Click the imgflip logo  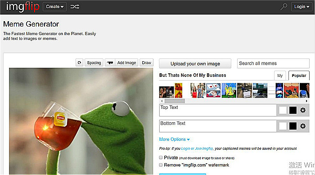(22, 7)
